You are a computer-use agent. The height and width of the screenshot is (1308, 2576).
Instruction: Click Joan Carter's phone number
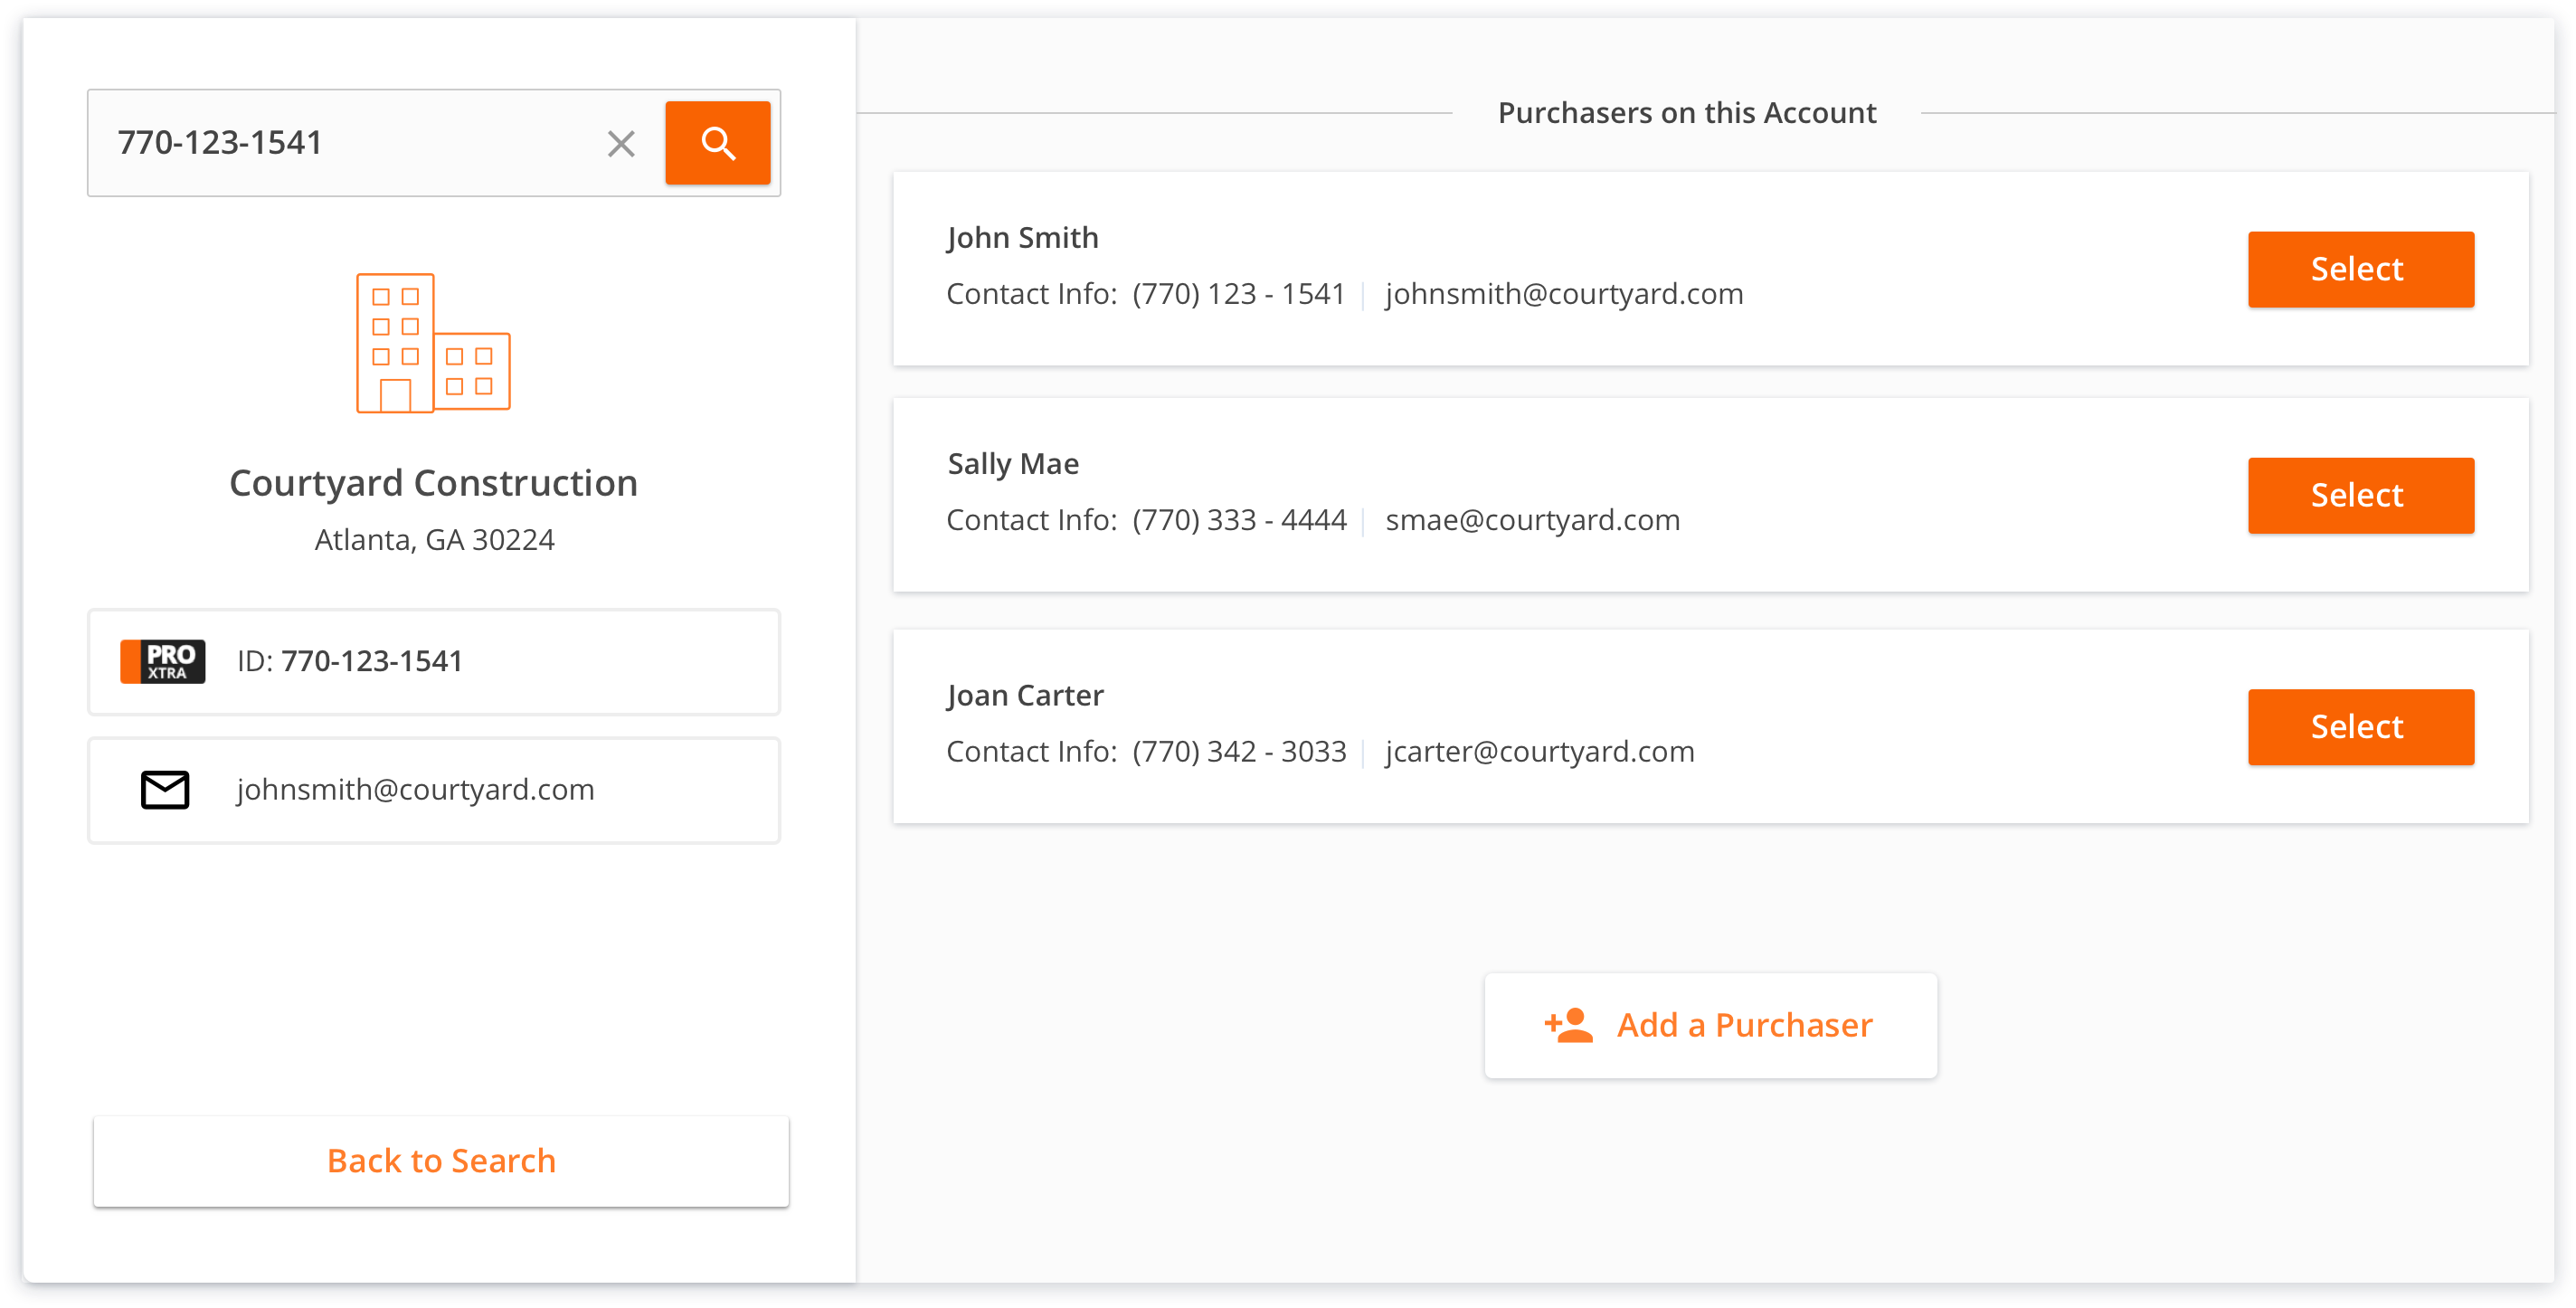1239,752
